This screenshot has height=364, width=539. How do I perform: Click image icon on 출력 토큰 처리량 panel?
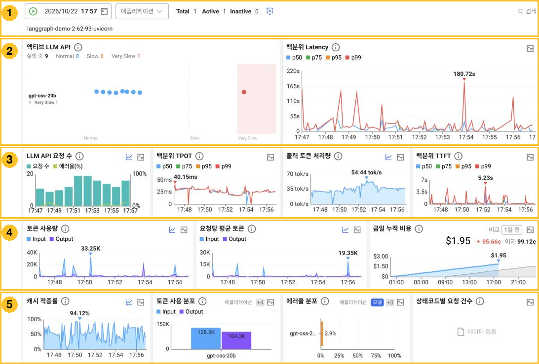coord(400,157)
